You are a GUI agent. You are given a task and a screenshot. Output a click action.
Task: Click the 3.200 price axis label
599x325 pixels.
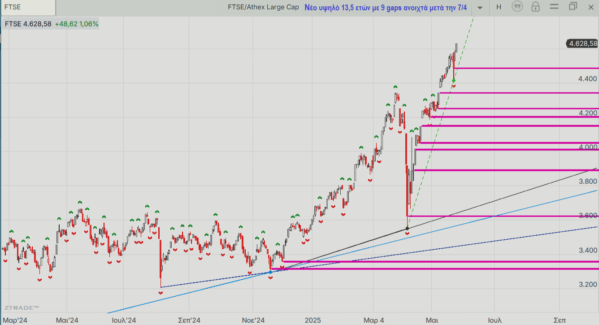587,284
